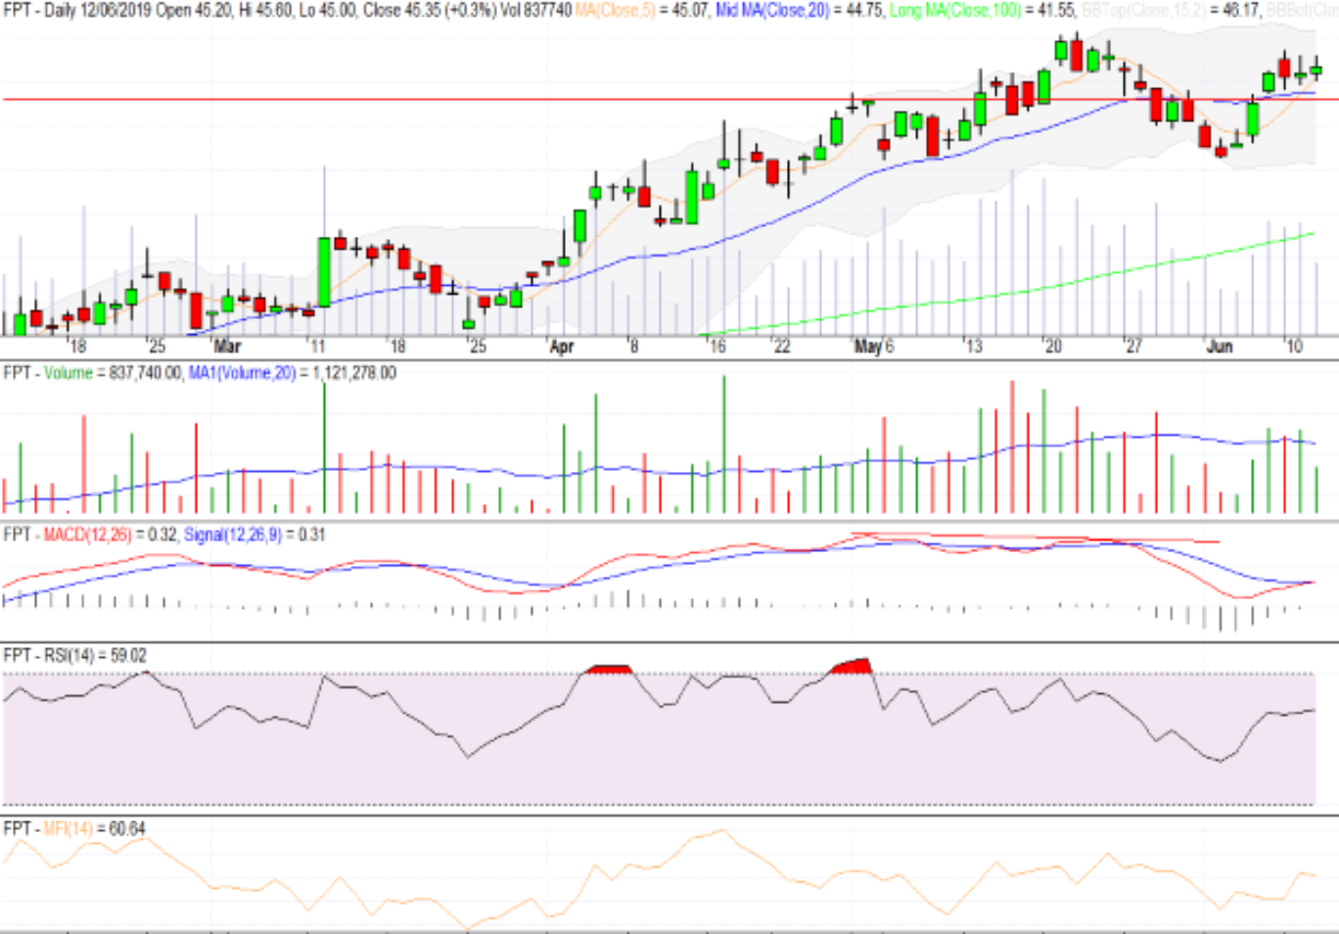The image size is (1339, 934).
Task: Click the Vol 837740 value in header
Action: [x=535, y=10]
